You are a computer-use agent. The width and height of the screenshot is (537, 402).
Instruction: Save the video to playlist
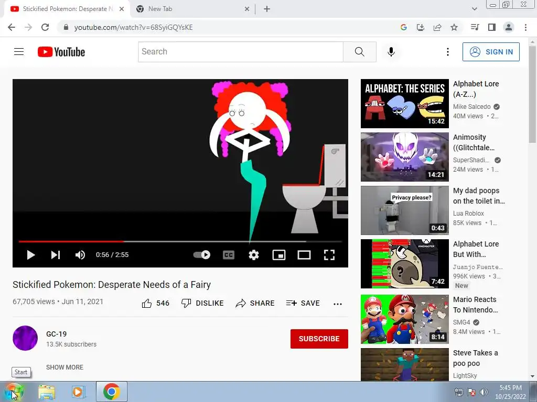[x=303, y=303]
